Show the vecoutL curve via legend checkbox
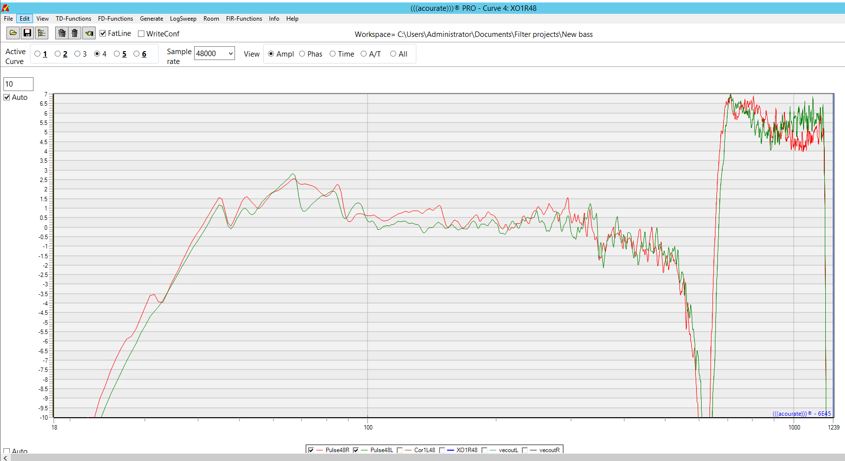Screen dimensions: 845x461 (484, 450)
